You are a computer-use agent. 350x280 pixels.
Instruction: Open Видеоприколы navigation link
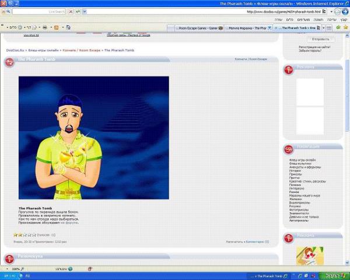(x=300, y=203)
